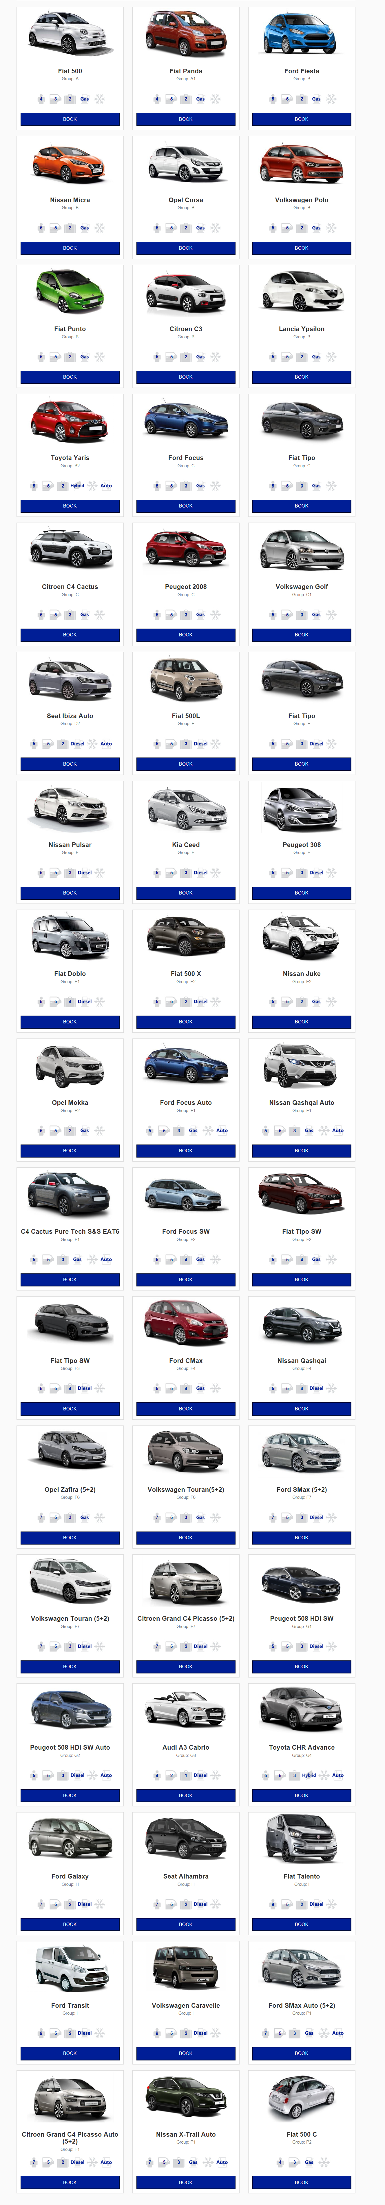Click the Diesel fuel icon under Fiat 500L
Image resolution: width=385 pixels, height=2205 pixels.
[x=200, y=744]
